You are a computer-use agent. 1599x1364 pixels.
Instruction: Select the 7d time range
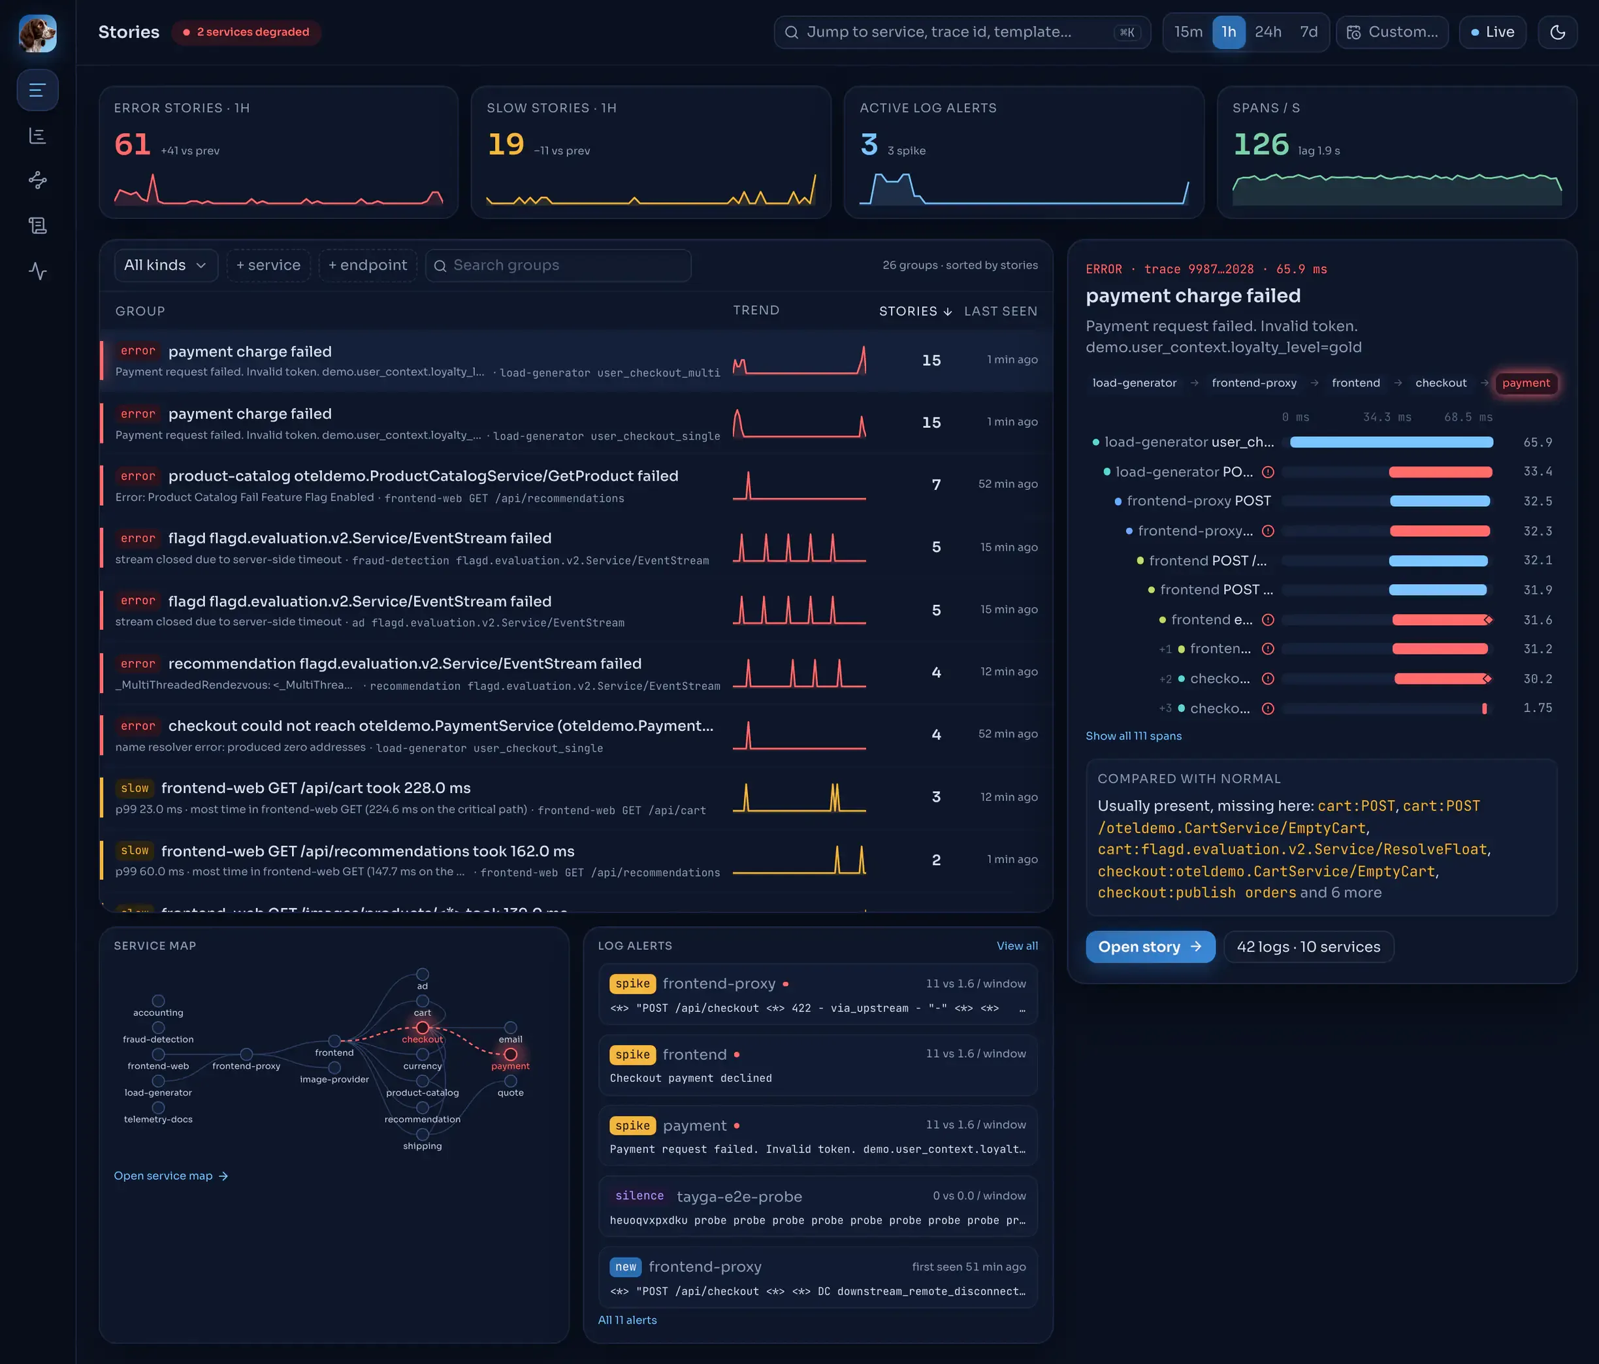[x=1308, y=33]
